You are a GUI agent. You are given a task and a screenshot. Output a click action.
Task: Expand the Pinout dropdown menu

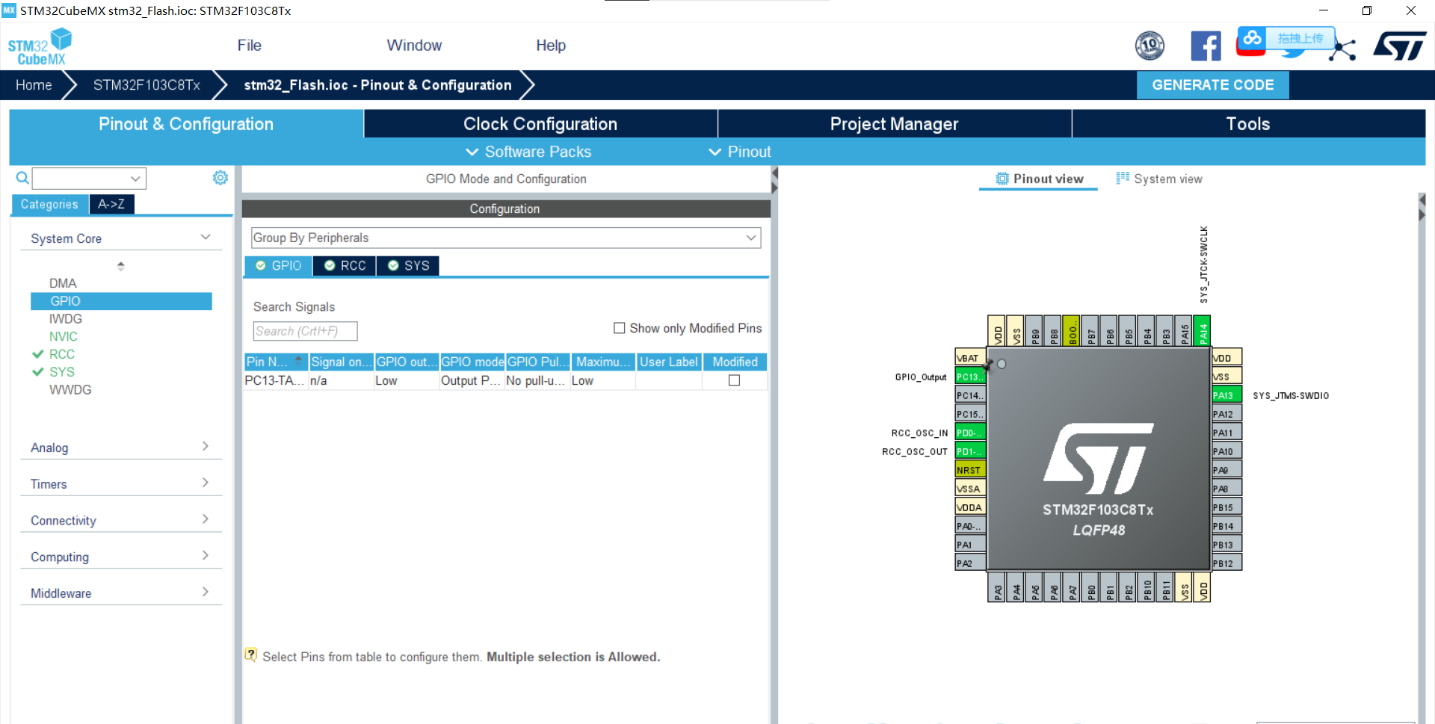tap(739, 152)
